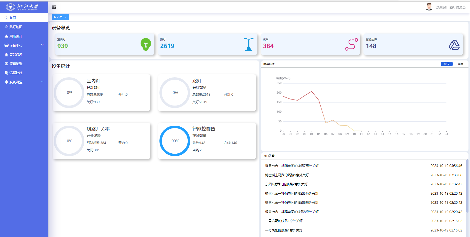Click the blue street lamp icon
470x237 pixels.
click(249, 44)
